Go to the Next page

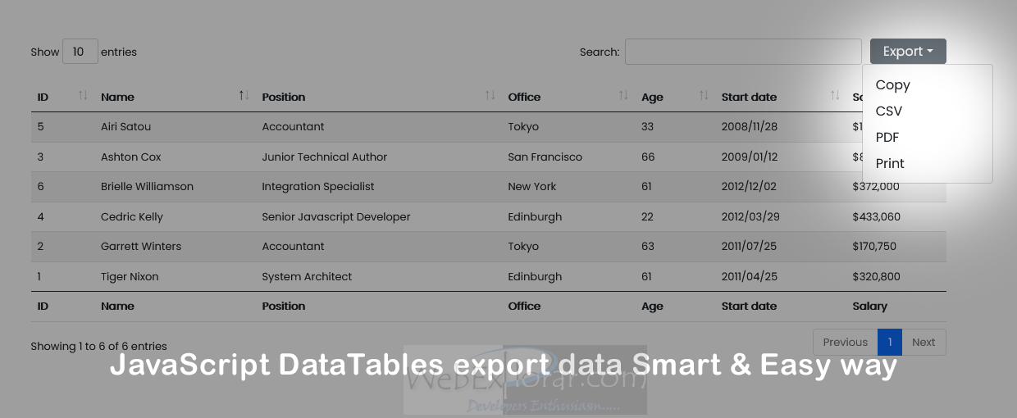click(x=924, y=343)
